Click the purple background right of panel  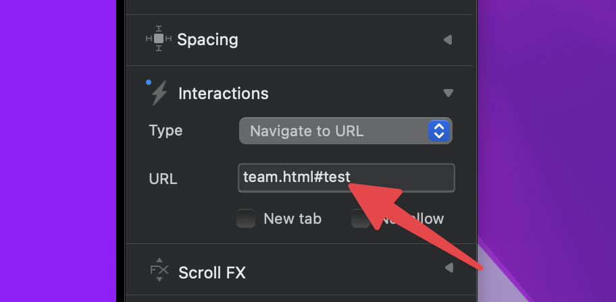pyautogui.click(x=547, y=101)
